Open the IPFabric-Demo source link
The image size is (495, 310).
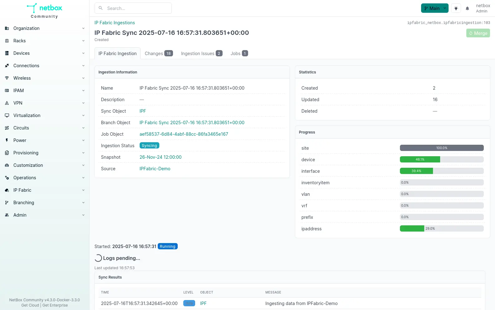point(155,169)
